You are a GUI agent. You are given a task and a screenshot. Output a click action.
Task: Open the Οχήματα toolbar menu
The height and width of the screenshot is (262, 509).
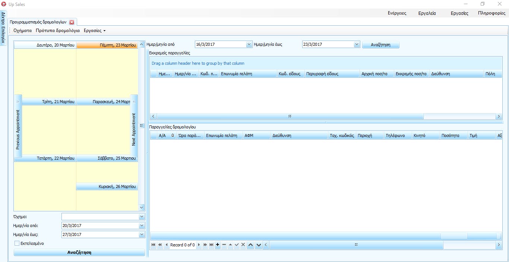click(x=22, y=31)
